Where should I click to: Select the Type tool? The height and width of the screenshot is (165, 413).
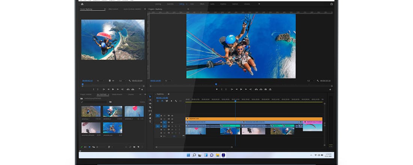(150, 121)
